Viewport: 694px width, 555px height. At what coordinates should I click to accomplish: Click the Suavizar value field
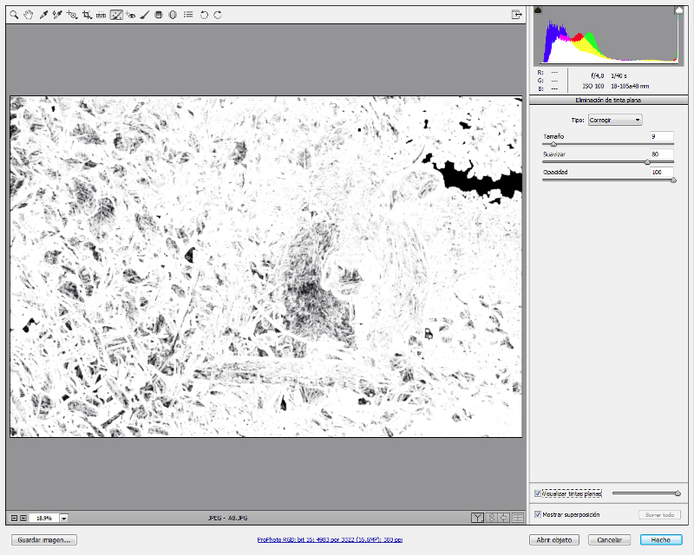662,154
